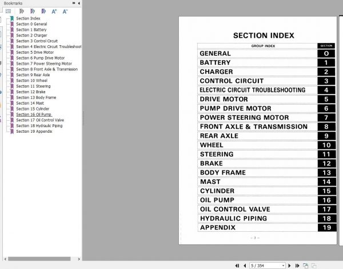The width and height of the screenshot is (343, 269).
Task: Click section number 14 black tab
Action: pos(326,182)
